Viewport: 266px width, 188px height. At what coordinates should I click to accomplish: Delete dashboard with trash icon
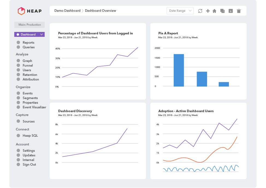tap(239, 11)
